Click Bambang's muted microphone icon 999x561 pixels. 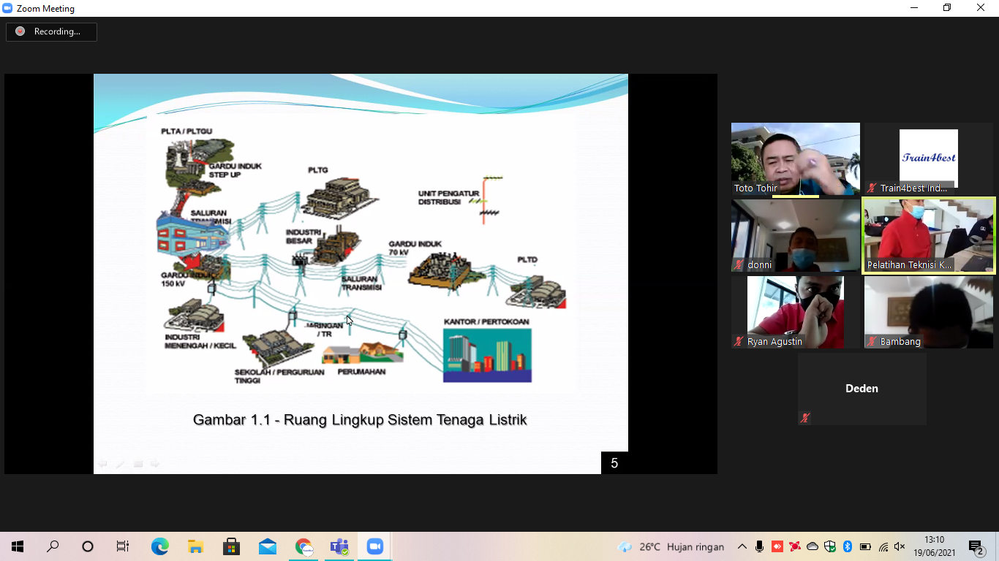[872, 341]
